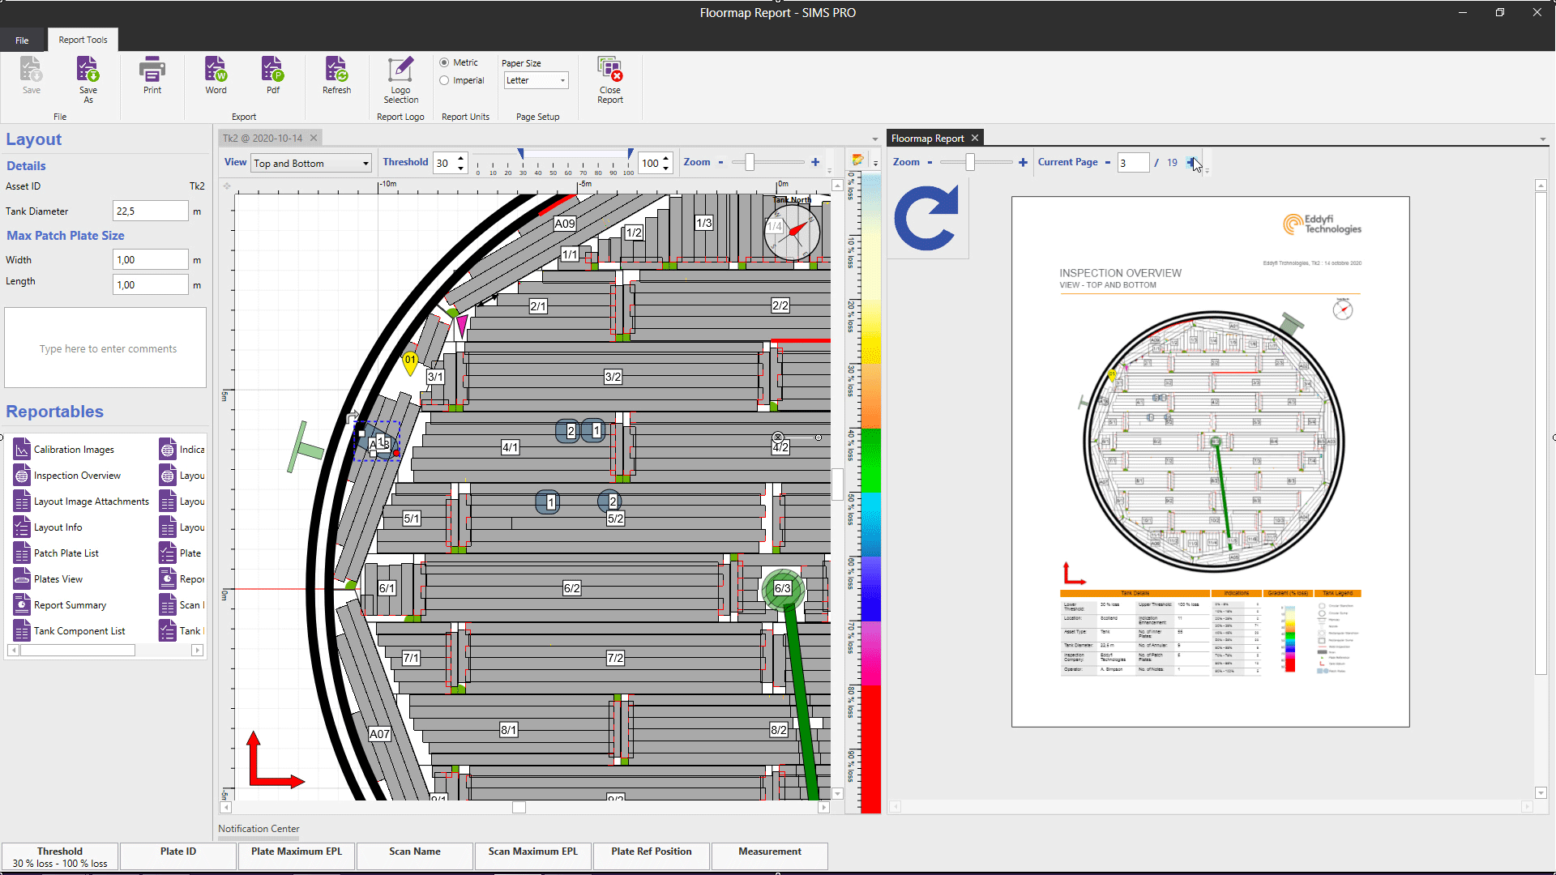Go to next report page

pyautogui.click(x=1191, y=163)
